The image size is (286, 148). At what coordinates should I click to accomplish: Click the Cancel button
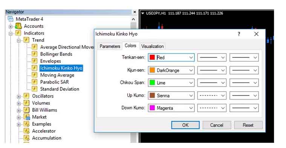click(217, 125)
